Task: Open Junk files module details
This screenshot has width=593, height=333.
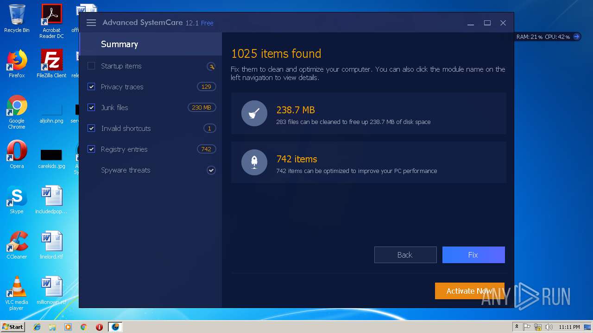Action: pos(114,107)
